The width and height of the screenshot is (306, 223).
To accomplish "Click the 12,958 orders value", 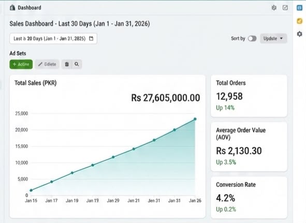I will [229, 96].
